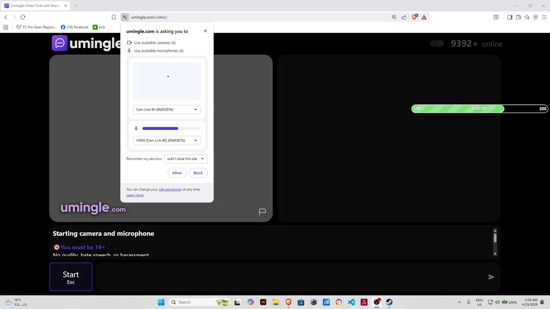Click the report flag icon on video

[262, 212]
